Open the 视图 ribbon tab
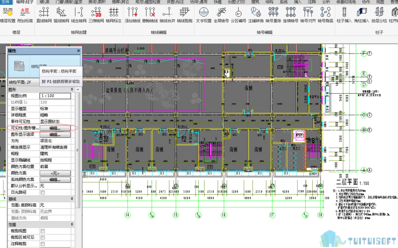 pyautogui.click(x=380, y=2)
